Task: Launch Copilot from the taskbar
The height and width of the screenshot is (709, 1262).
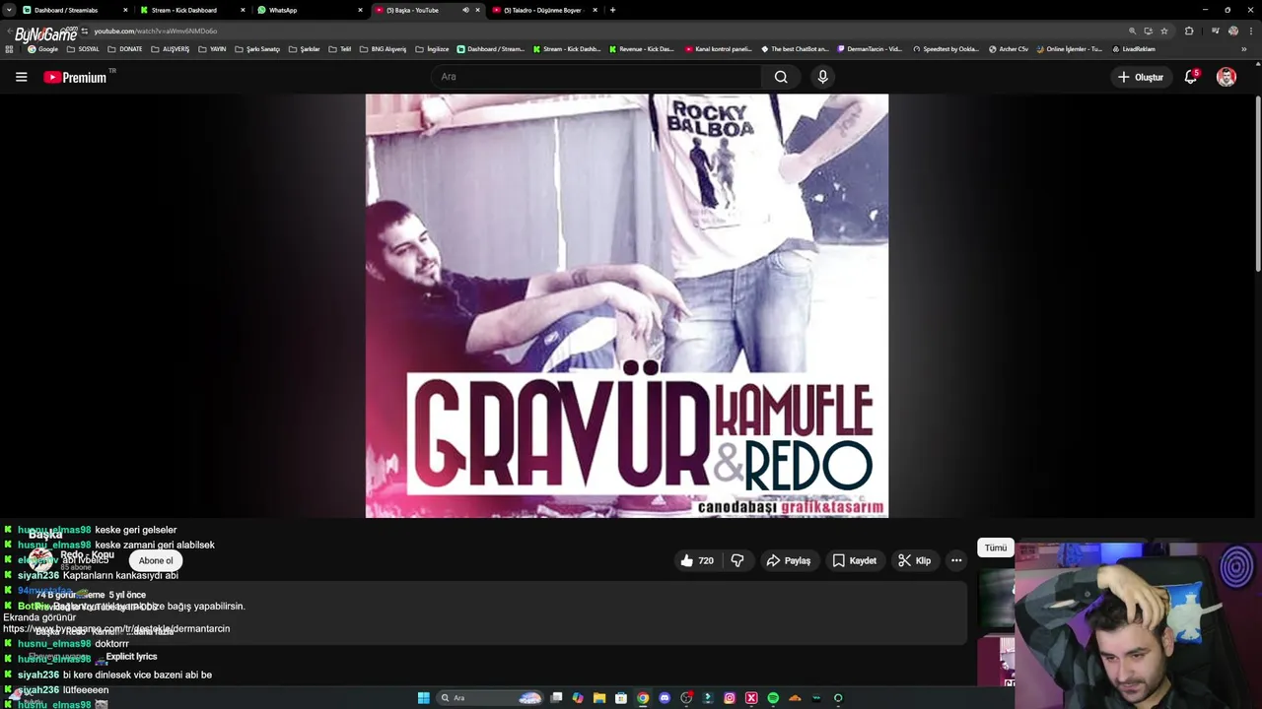Action: 578,698
